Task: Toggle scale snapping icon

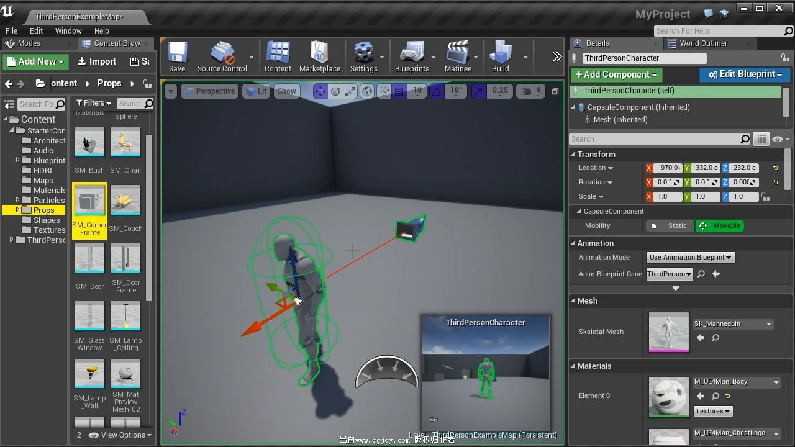Action: [x=479, y=91]
